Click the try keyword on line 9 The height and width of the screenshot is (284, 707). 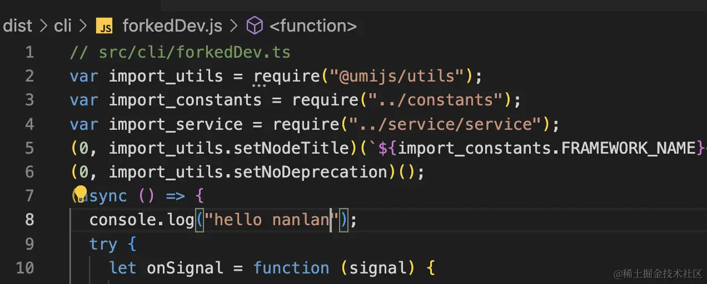coord(103,245)
